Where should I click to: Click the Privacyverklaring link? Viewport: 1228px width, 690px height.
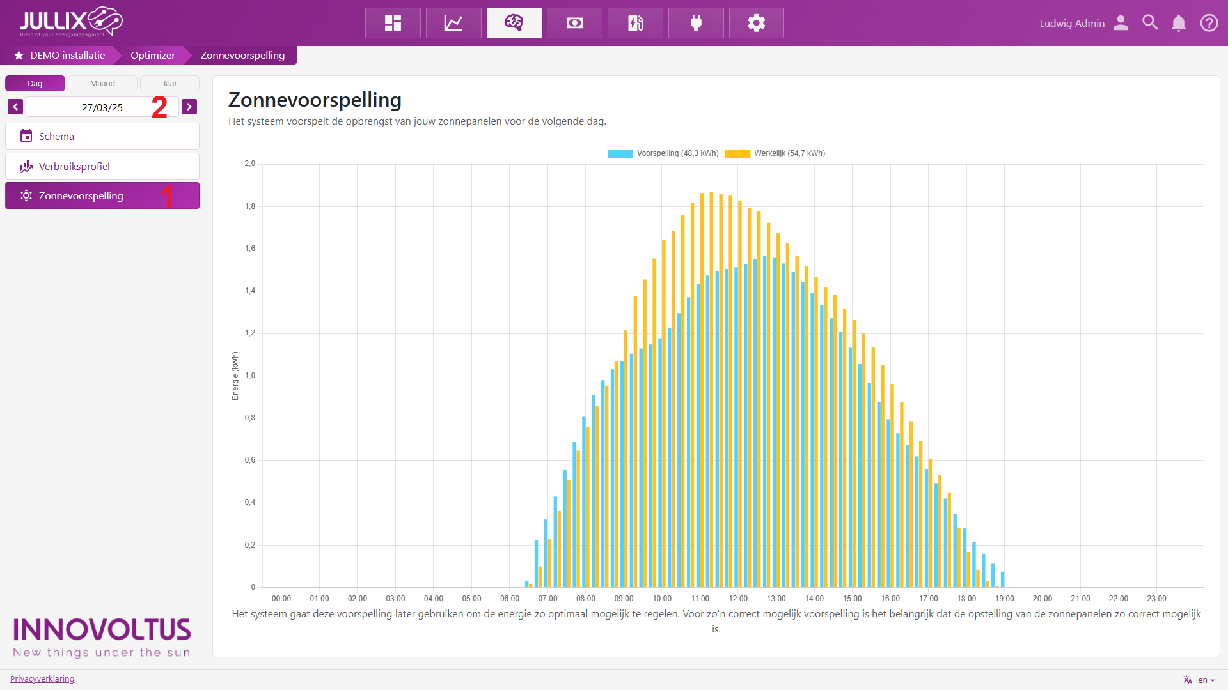tap(42, 678)
